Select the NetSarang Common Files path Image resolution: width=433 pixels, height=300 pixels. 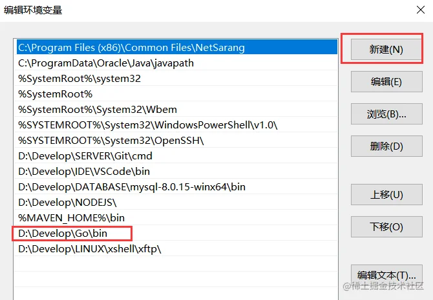pos(176,48)
